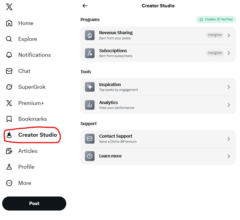Open Chat envelope icon in sidebar
Screen dimensions: 240x220
tap(9, 71)
